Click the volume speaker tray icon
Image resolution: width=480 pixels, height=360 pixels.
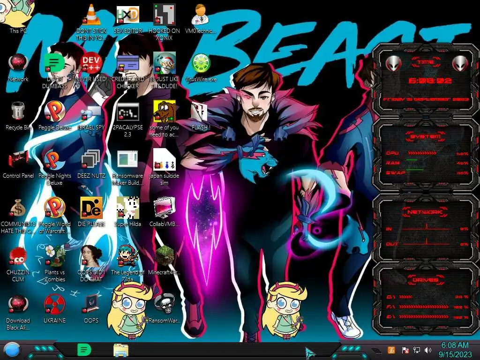click(x=428, y=350)
